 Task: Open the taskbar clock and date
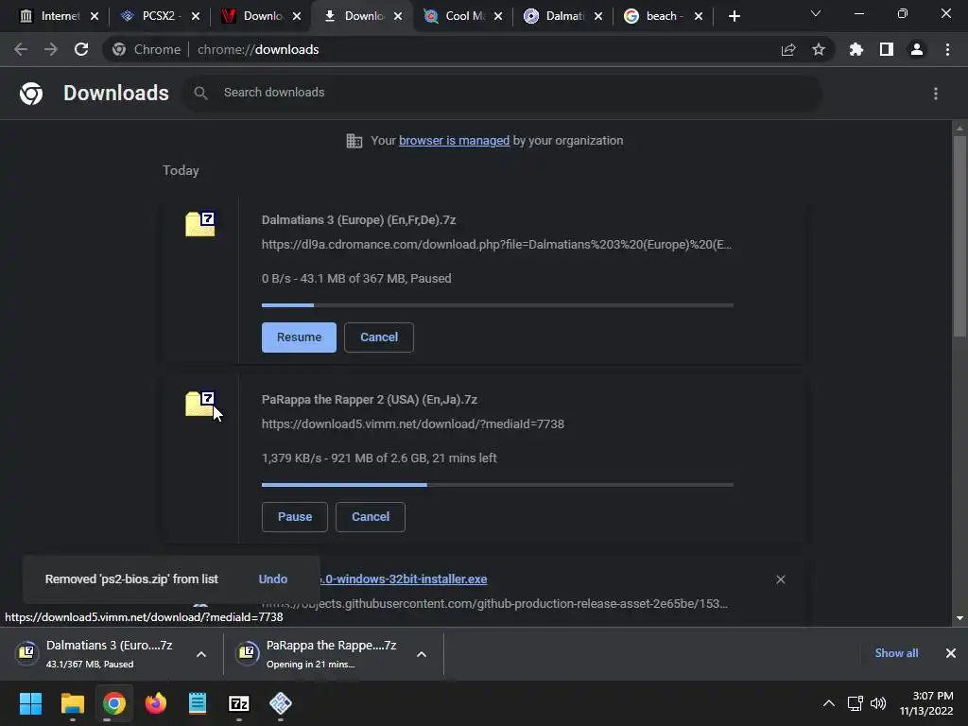[926, 703]
